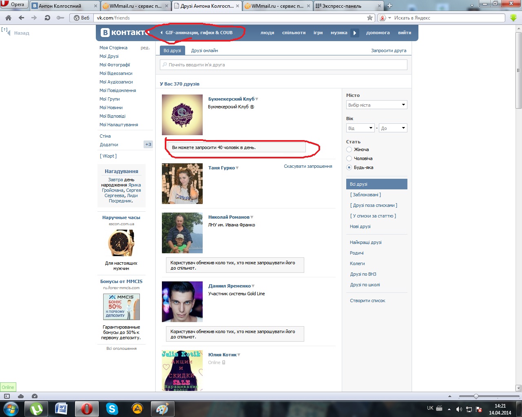Click the volume speaker tray icon
522x417 pixels.
(459, 409)
